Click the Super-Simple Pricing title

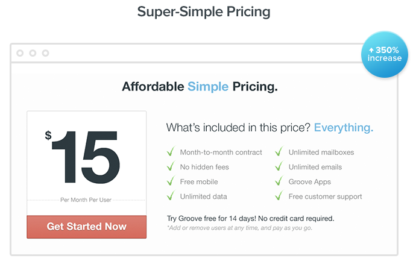pos(204,12)
